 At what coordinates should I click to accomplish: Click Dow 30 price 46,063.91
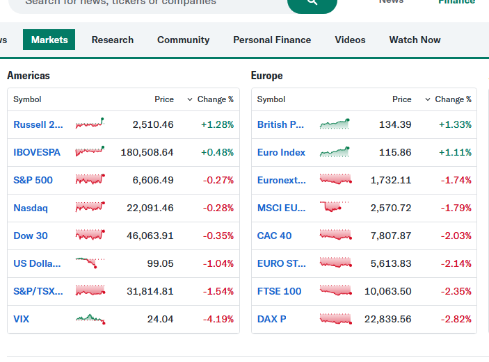click(150, 236)
